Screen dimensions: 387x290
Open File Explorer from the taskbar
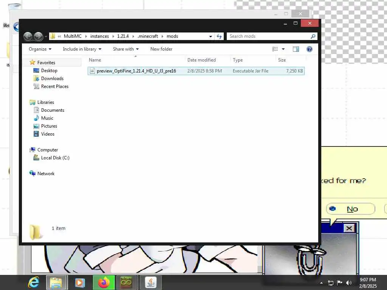coord(57,282)
